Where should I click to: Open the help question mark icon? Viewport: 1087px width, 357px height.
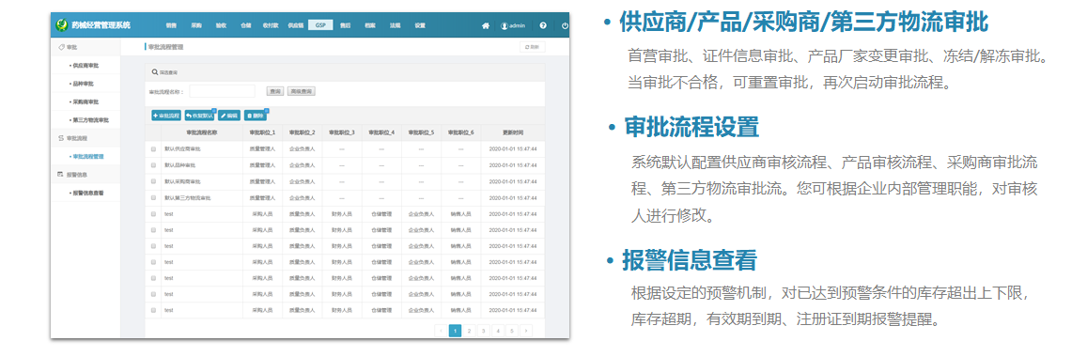coord(543,25)
